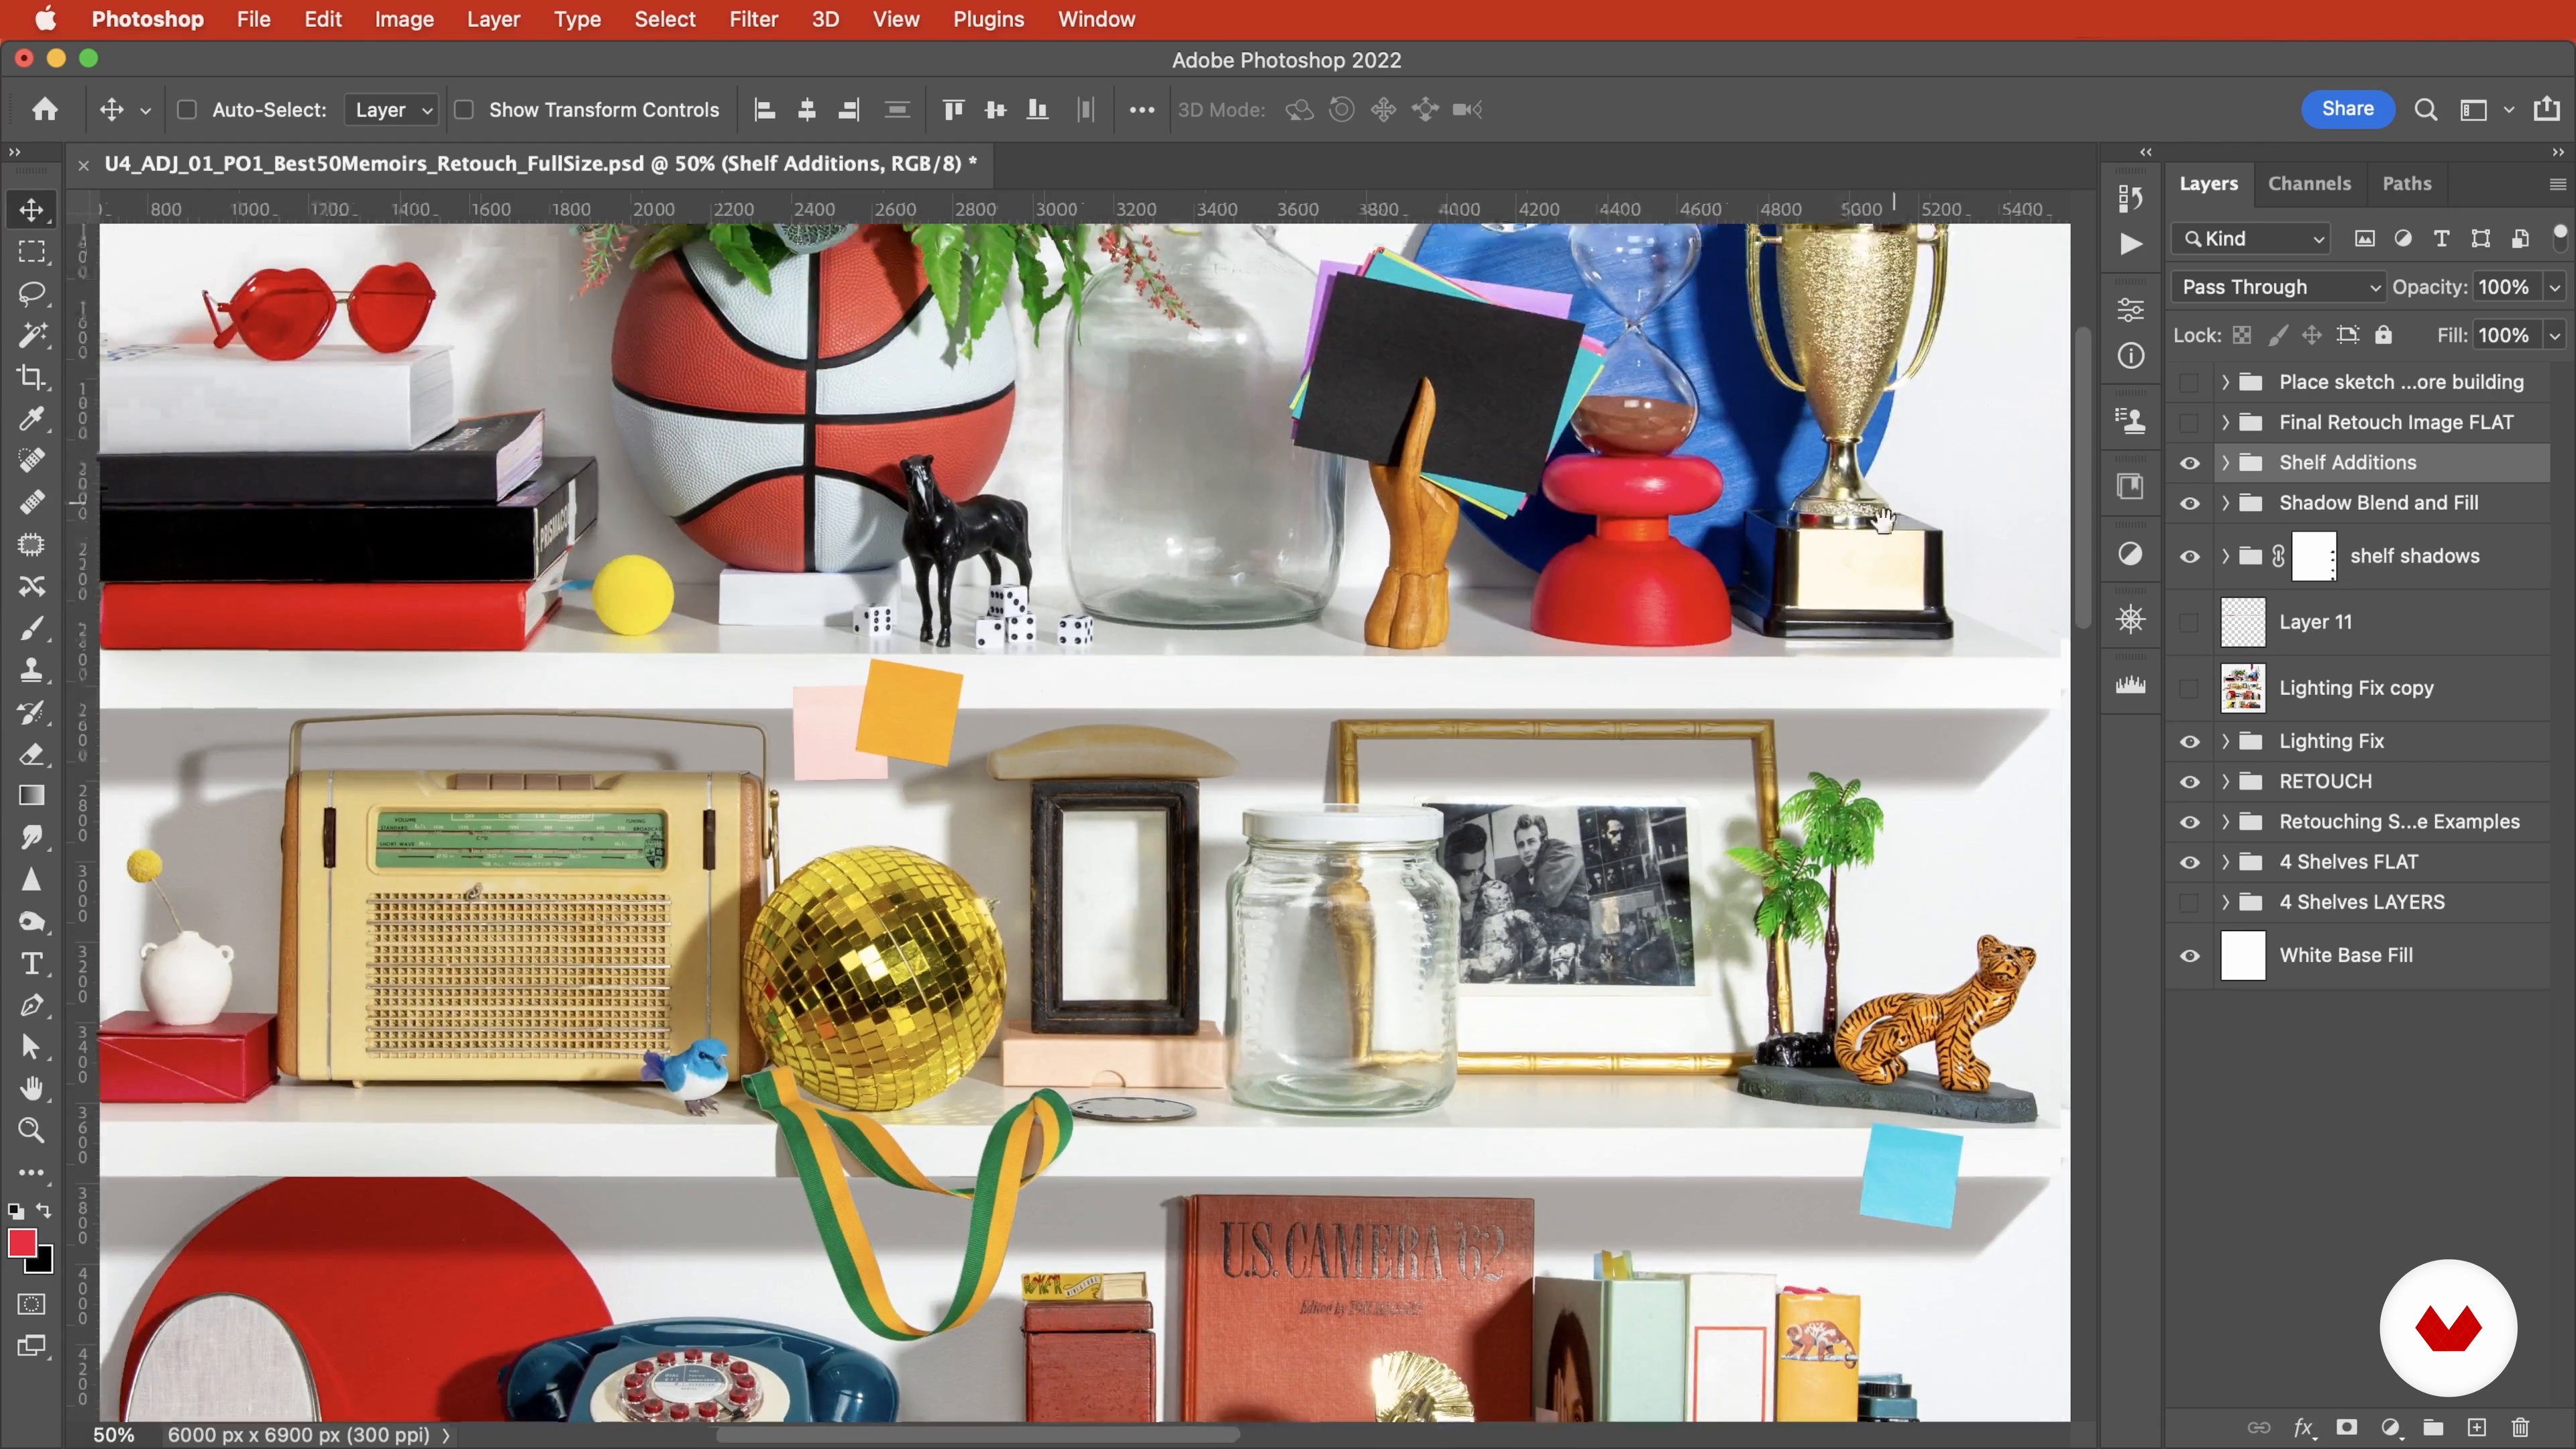Click the Home icon in options bar
Viewport: 2576px width, 1449px height.
tap(44, 109)
